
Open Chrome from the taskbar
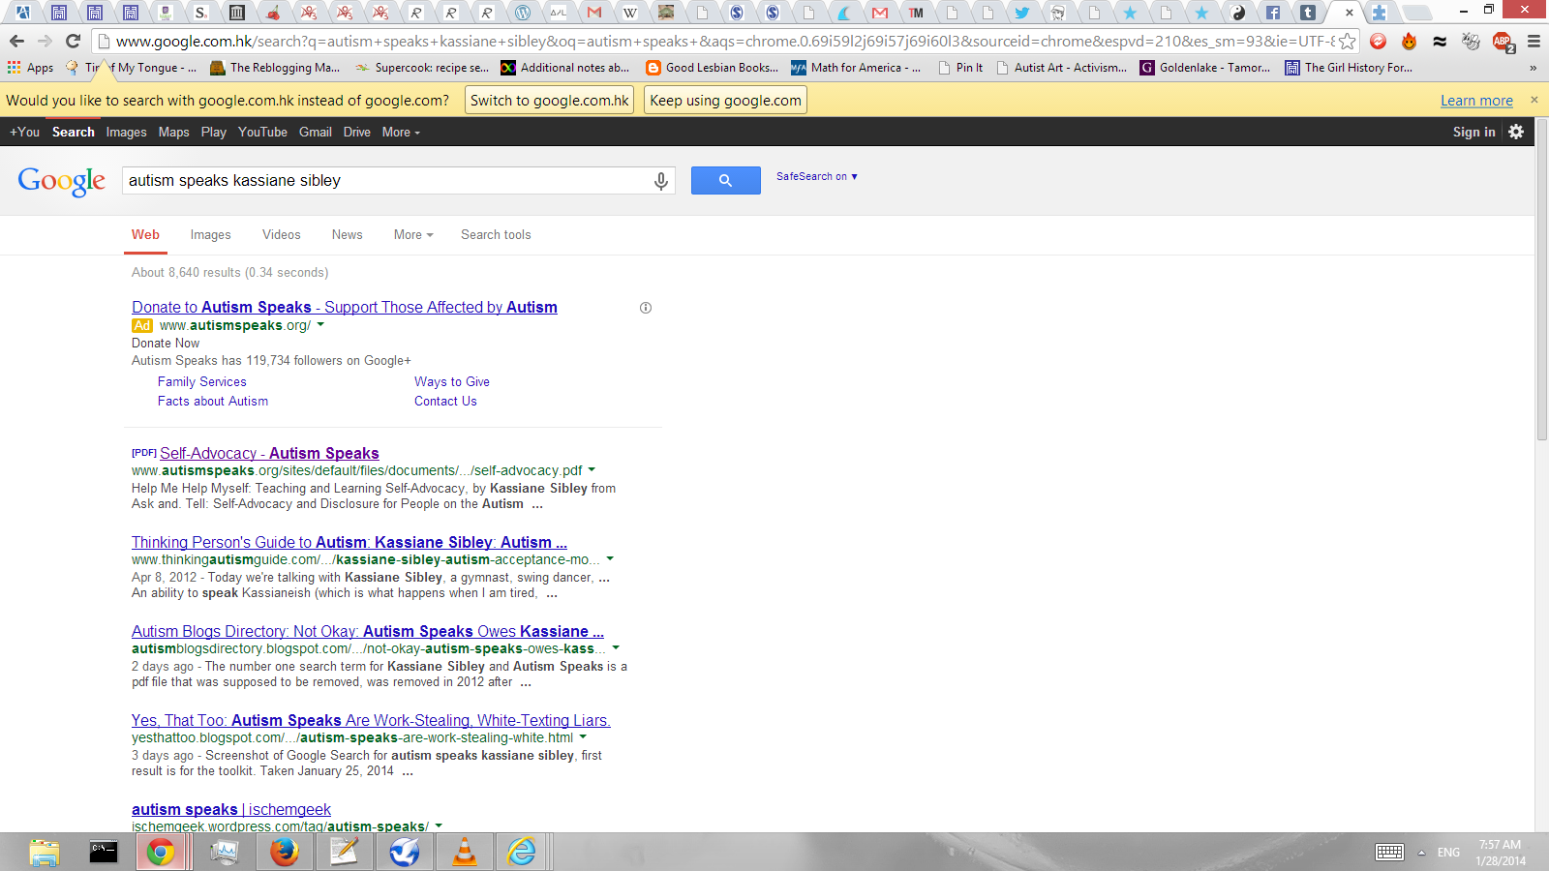(x=161, y=852)
